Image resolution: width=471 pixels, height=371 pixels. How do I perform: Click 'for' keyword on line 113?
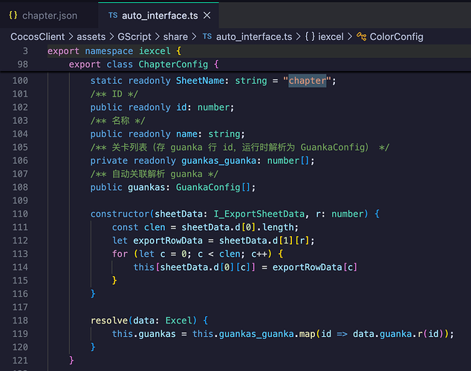point(120,254)
